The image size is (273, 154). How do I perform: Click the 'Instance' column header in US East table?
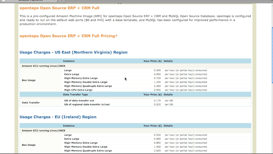(x=69, y=61)
